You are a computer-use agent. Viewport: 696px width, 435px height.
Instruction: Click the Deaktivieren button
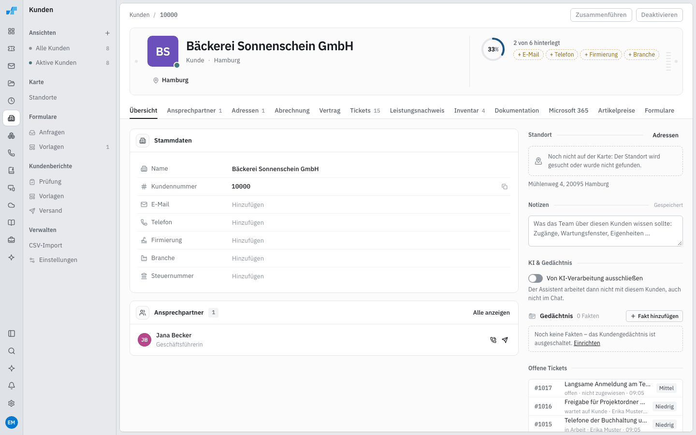pyautogui.click(x=659, y=15)
